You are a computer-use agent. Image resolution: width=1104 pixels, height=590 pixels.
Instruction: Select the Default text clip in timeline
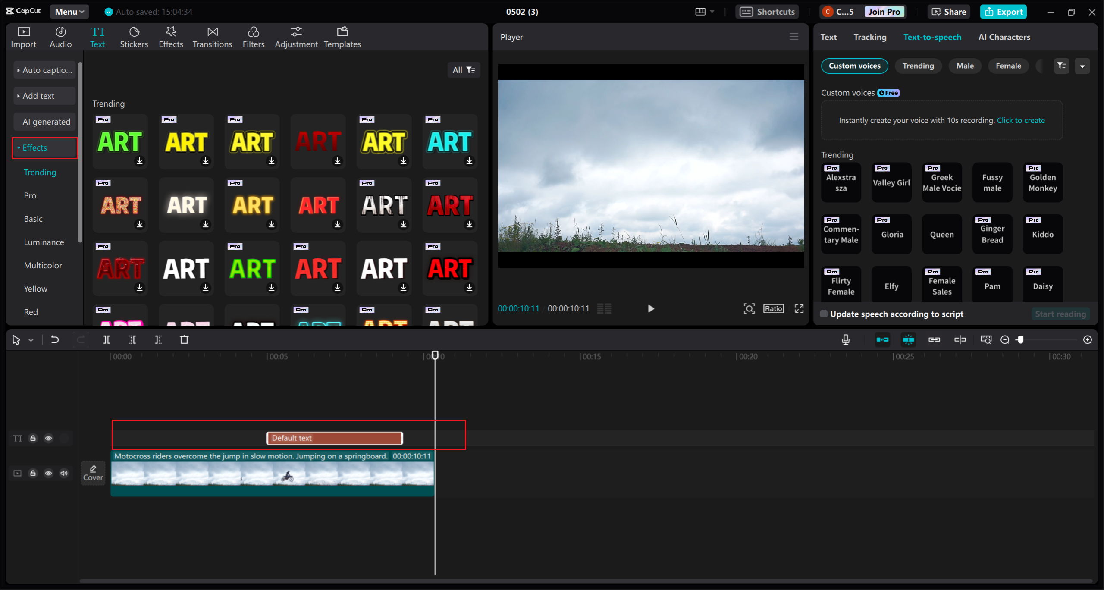coord(334,438)
